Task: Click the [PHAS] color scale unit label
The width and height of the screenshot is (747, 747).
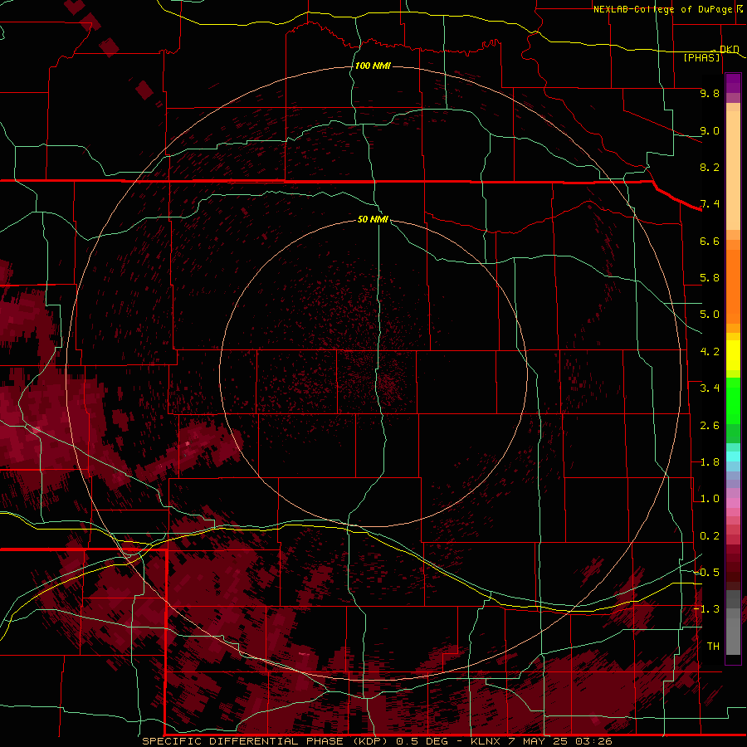Action: point(701,57)
